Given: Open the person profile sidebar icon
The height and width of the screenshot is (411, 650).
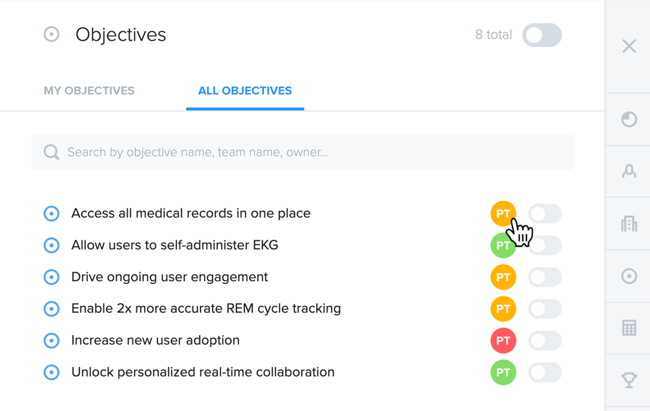Looking at the screenshot, I should [629, 171].
